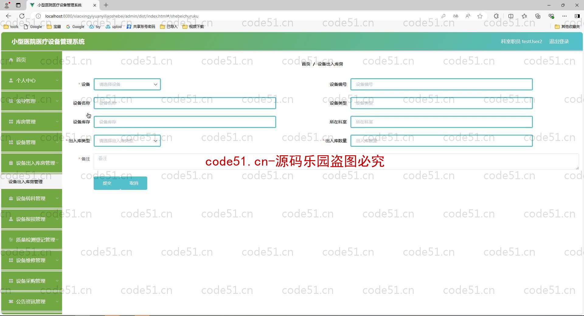The width and height of the screenshot is (584, 316).
Task: Click the browser back arrow
Action: 9,16
